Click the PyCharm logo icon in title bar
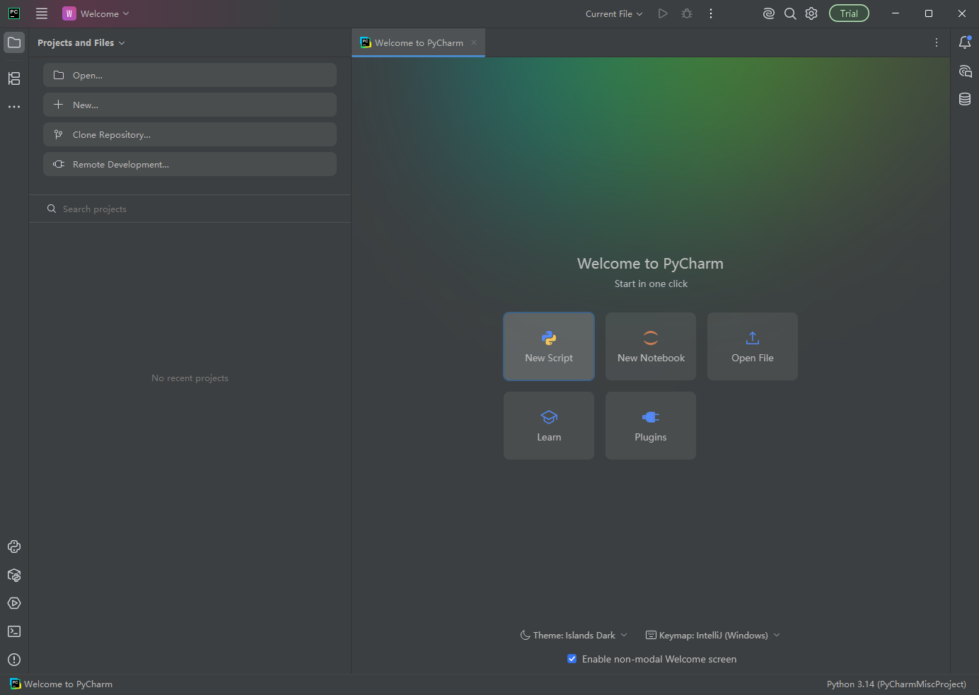979x695 pixels. (x=14, y=13)
